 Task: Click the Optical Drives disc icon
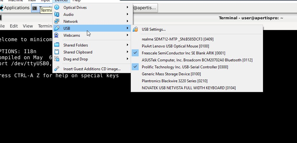tap(56, 7)
